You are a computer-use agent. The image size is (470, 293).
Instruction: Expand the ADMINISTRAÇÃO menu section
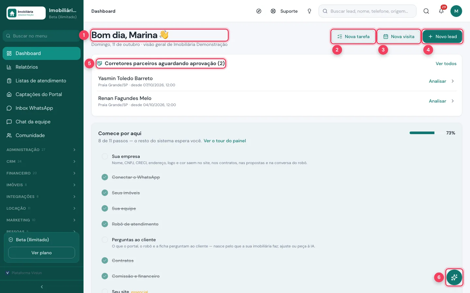[x=41, y=150]
